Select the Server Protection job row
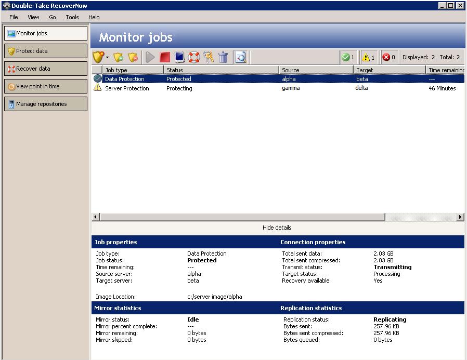 click(278, 88)
